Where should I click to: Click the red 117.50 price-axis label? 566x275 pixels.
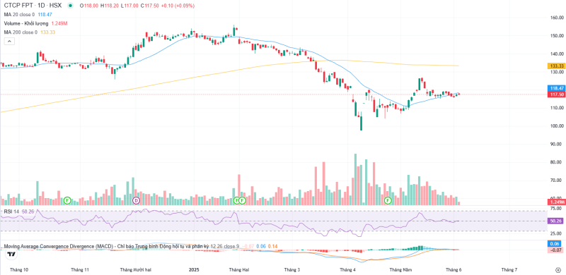click(556, 94)
